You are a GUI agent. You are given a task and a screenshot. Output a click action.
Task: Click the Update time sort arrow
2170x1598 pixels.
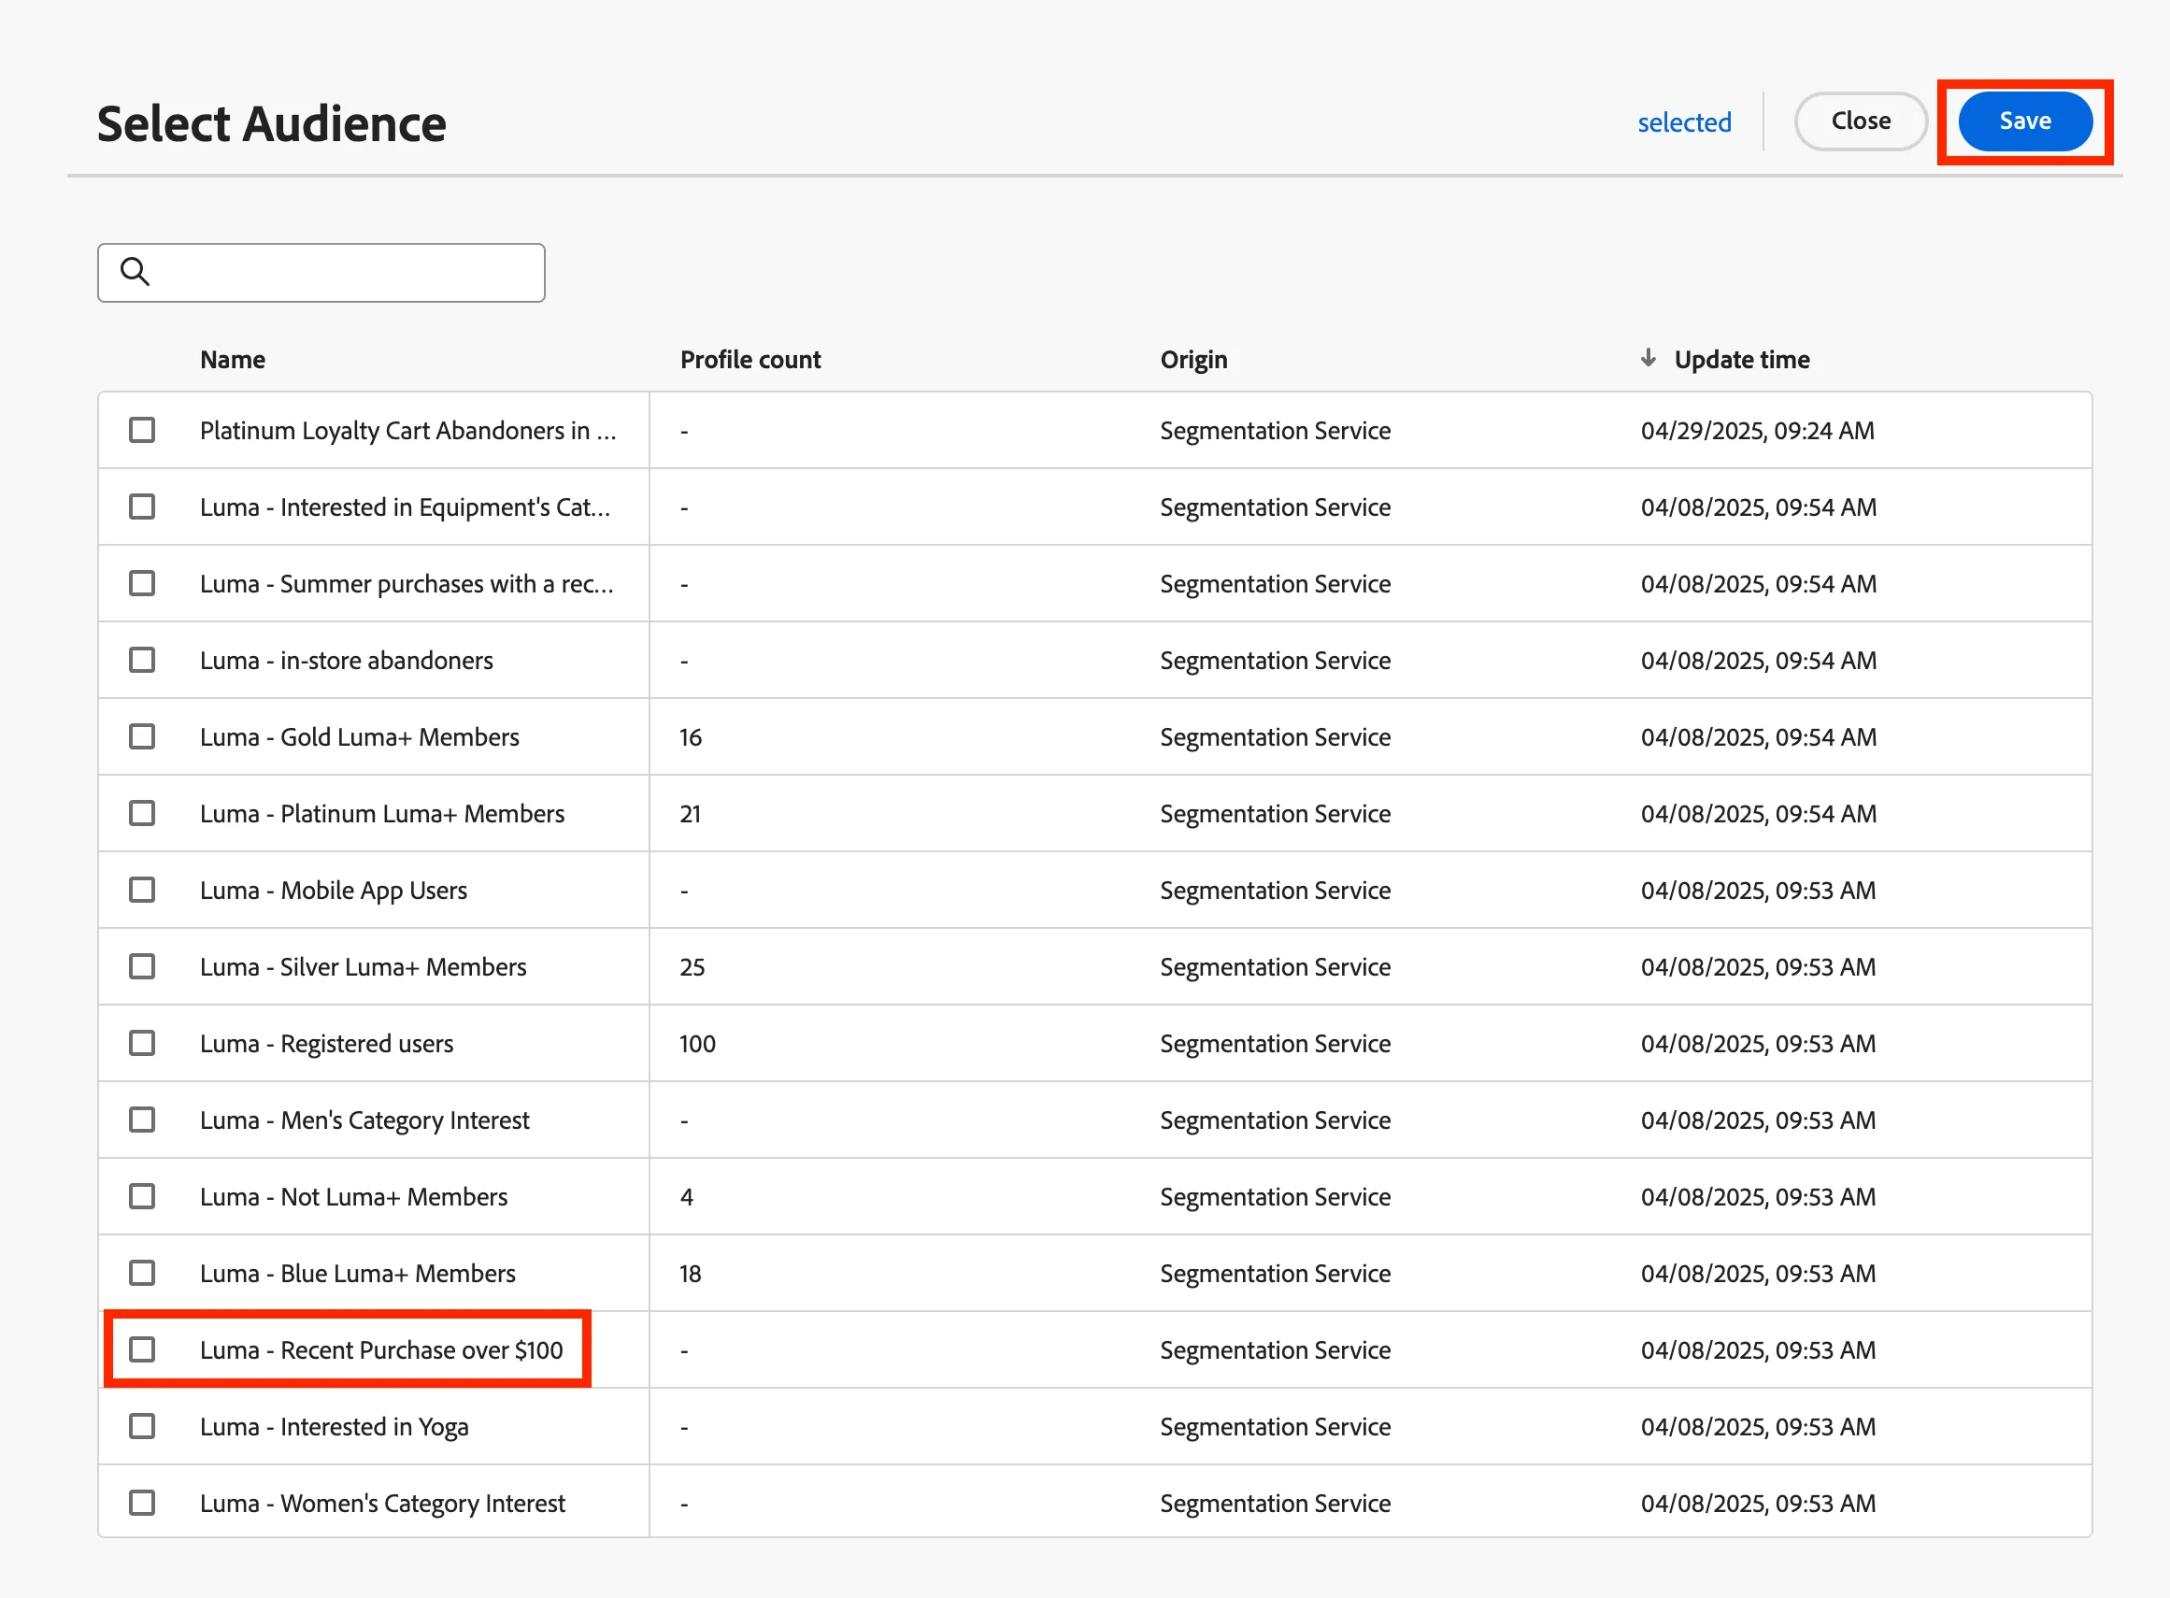[x=1649, y=358]
